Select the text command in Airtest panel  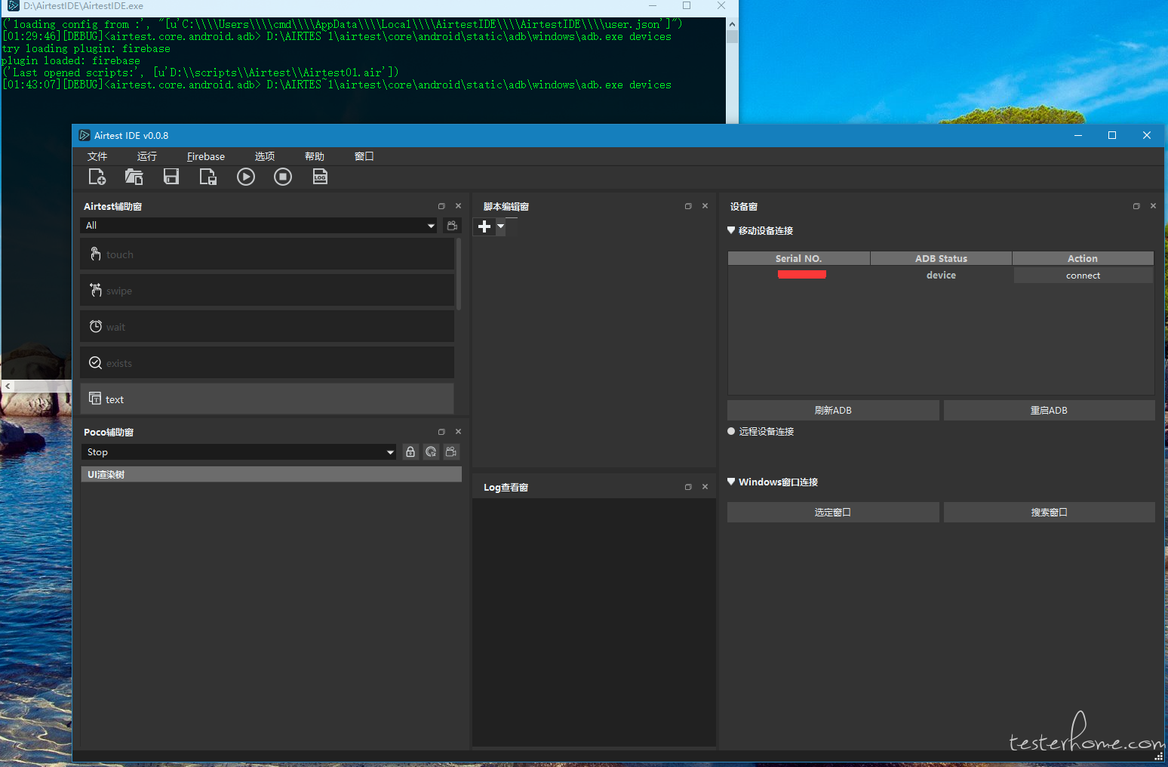point(267,399)
